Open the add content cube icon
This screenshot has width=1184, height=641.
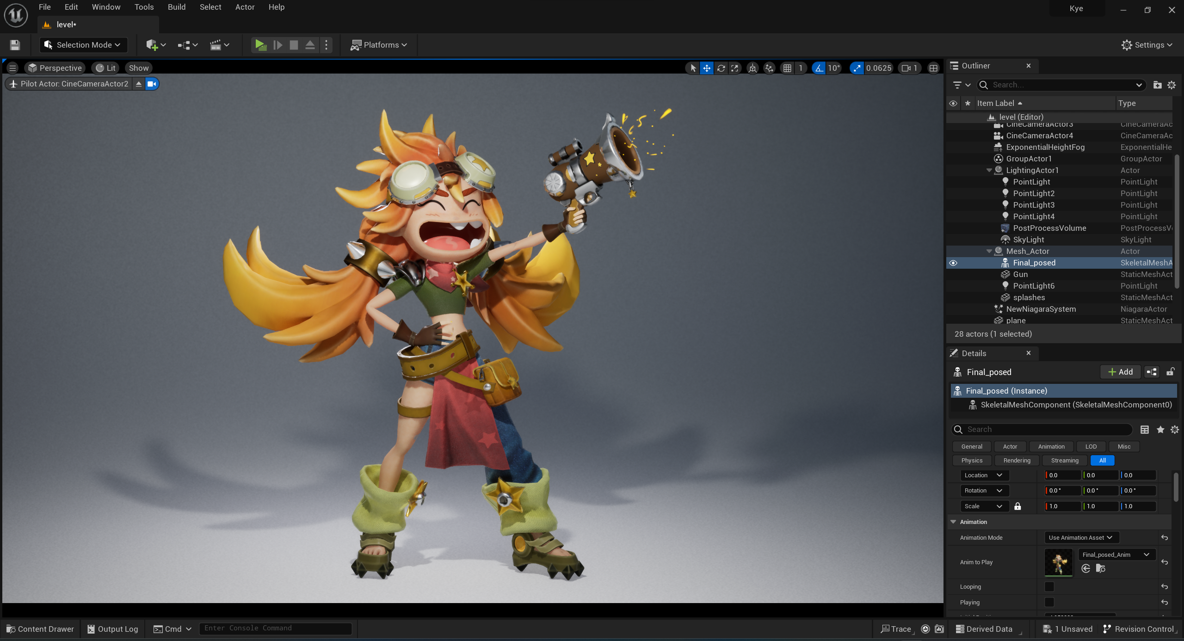click(x=152, y=45)
